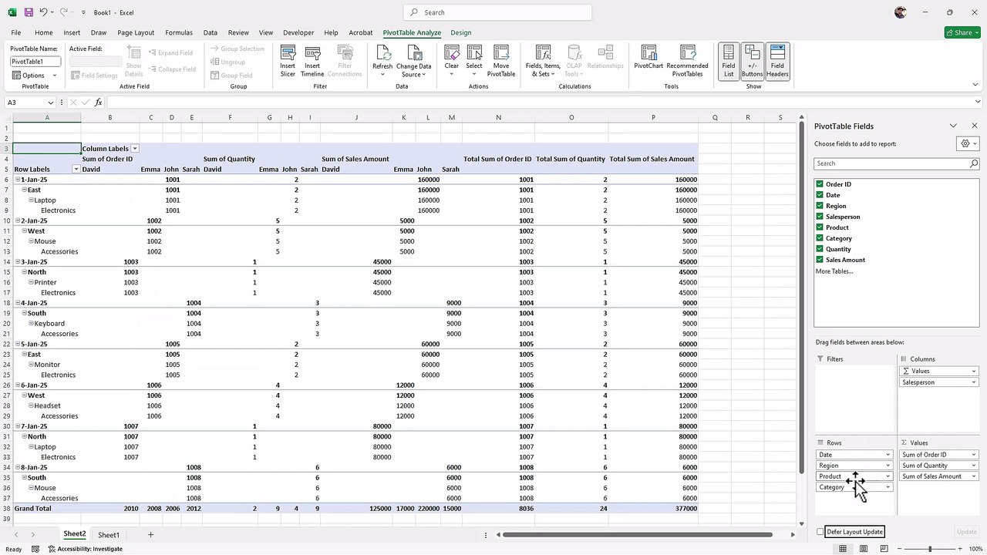This screenshot has height=555, width=987.
Task: Click the search magnifier in fields pane
Action: 974,163
